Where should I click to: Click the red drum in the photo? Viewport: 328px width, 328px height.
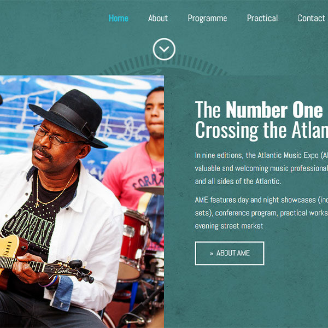coord(134,245)
